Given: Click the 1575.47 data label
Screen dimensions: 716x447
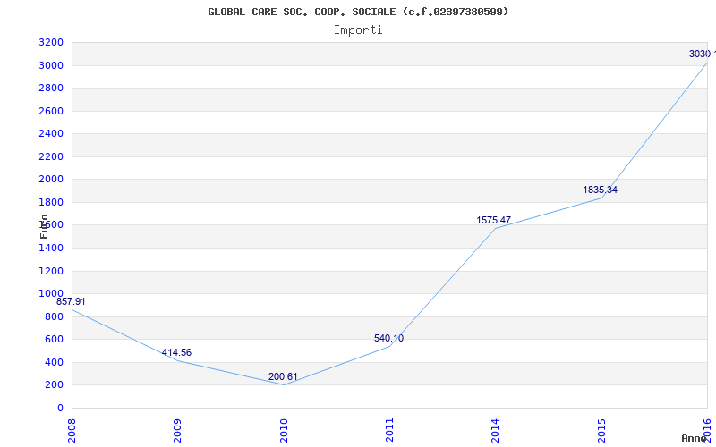Looking at the screenshot, I should click(494, 220).
